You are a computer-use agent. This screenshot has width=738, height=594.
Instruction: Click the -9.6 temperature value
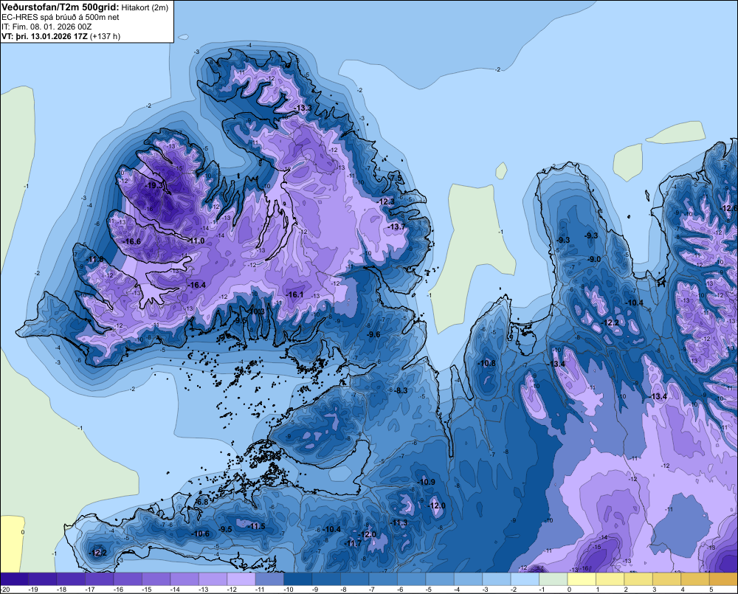point(373,335)
